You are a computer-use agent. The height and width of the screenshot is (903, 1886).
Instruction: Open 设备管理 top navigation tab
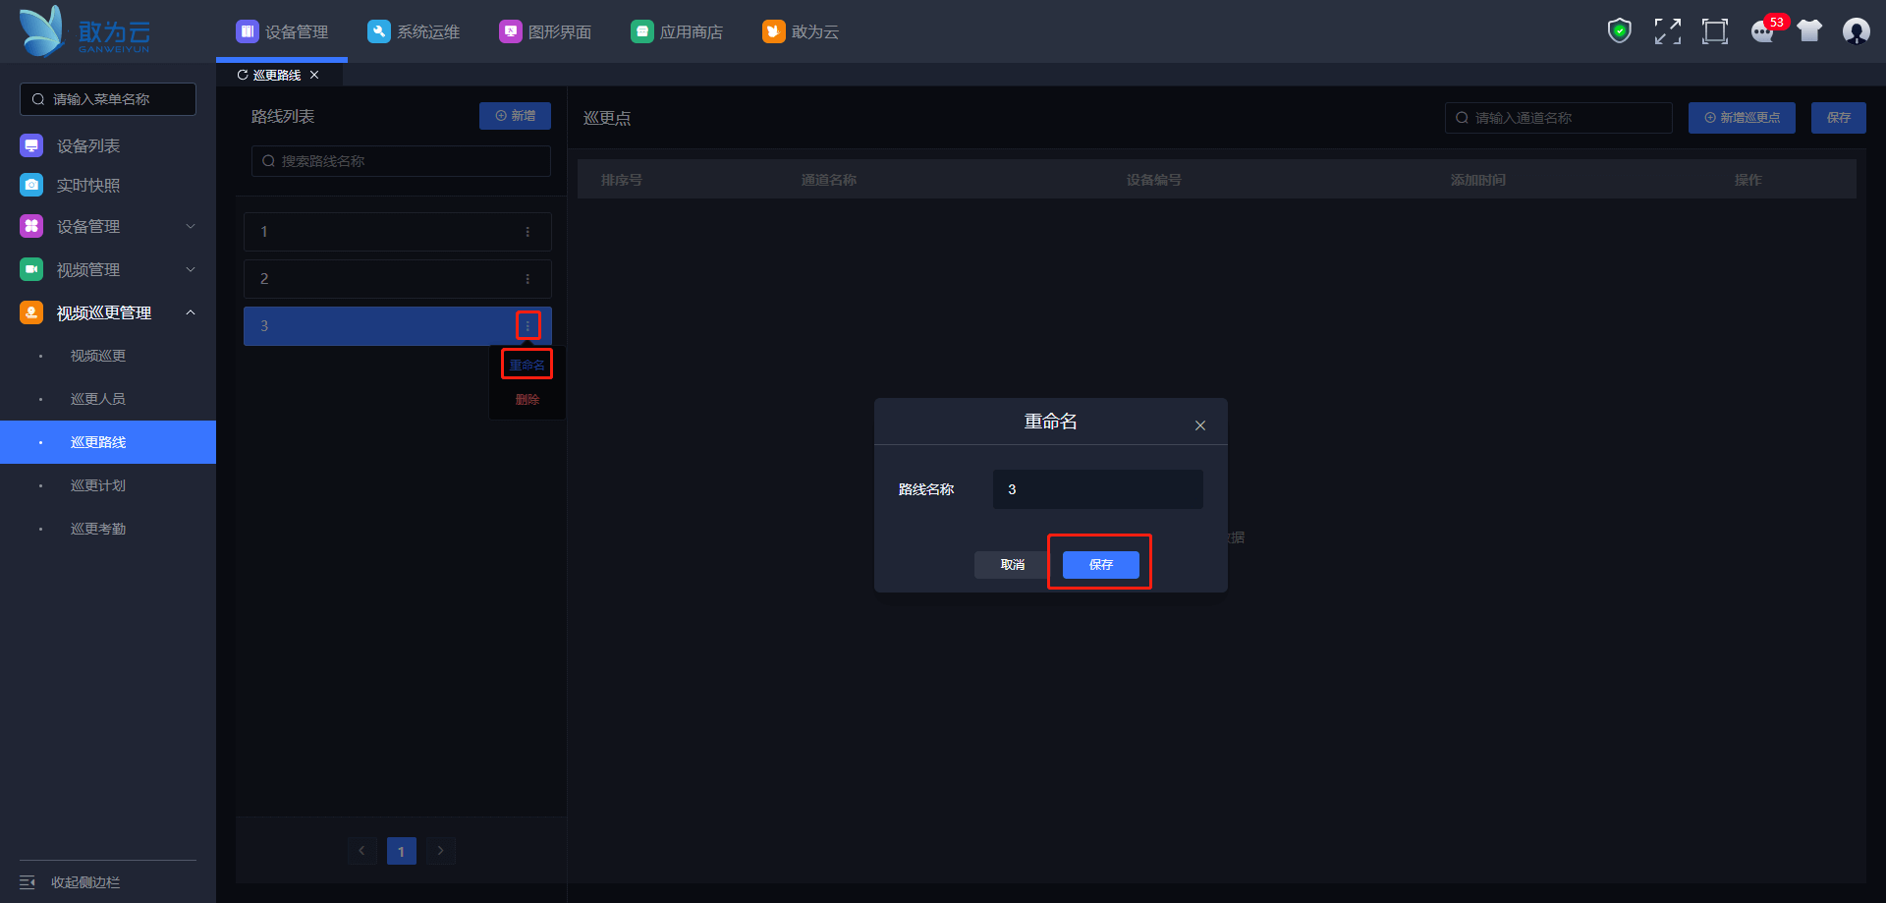[x=282, y=31]
